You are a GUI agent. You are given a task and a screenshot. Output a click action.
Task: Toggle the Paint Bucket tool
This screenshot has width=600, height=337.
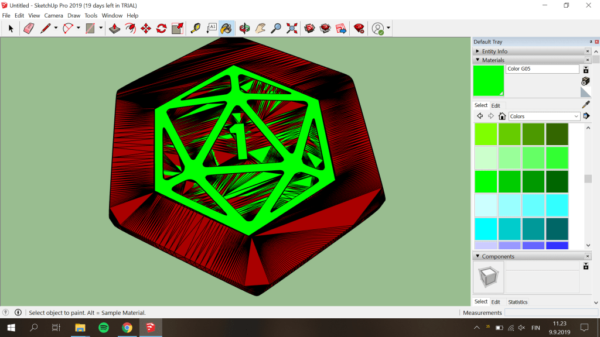tap(227, 28)
